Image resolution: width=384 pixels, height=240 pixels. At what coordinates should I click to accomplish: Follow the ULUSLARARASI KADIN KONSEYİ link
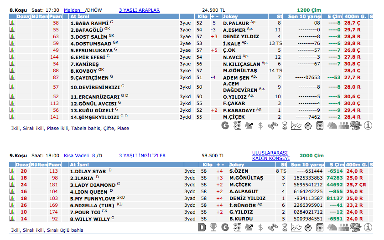(271, 155)
